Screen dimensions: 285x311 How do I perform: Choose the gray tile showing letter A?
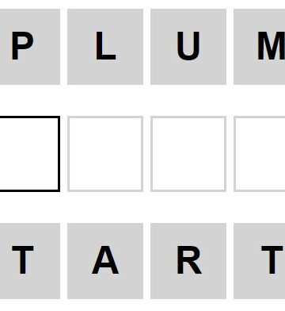105,261
